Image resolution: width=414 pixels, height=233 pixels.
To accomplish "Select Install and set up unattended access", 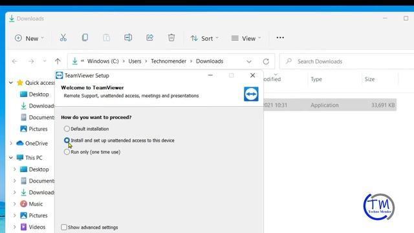I will click(67, 140).
